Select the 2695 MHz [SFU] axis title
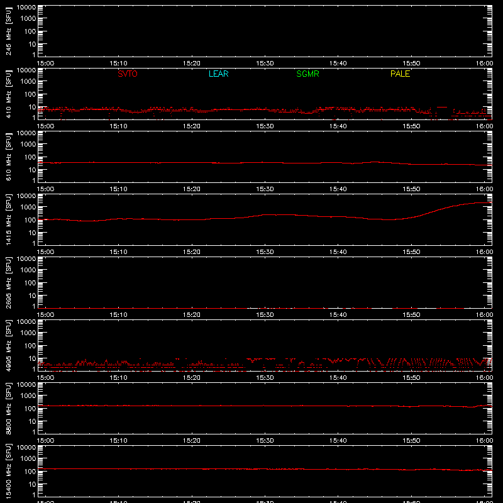Image resolution: width=503 pixels, height=503 pixels. point(8,282)
